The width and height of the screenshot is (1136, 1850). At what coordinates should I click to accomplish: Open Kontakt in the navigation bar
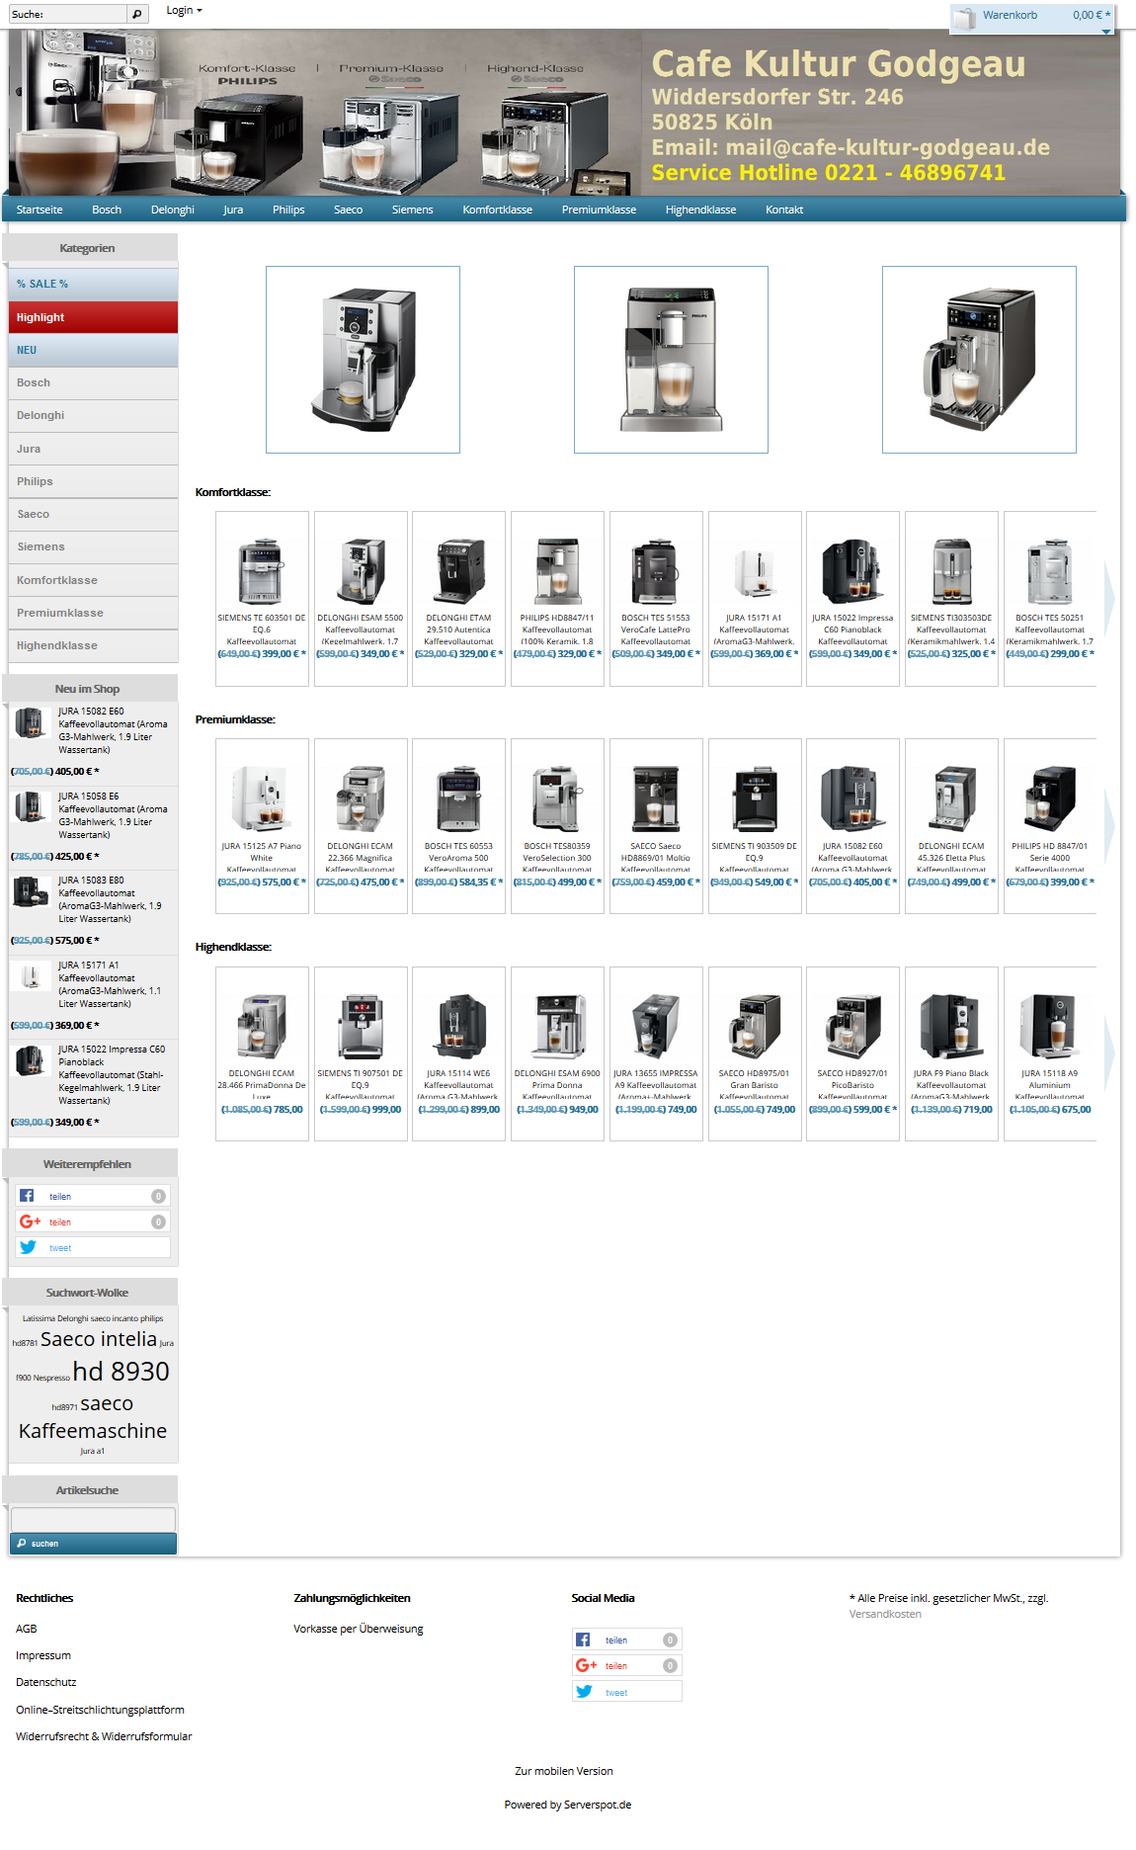[784, 210]
